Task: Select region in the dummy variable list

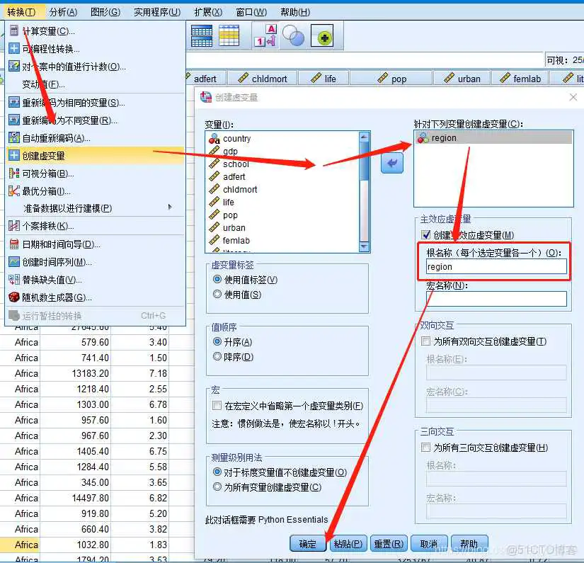Action: click(x=493, y=138)
